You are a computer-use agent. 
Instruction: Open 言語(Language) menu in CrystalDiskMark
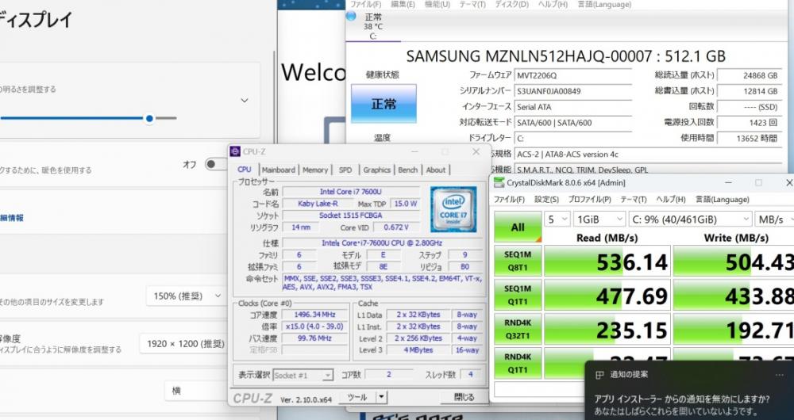[x=722, y=199]
